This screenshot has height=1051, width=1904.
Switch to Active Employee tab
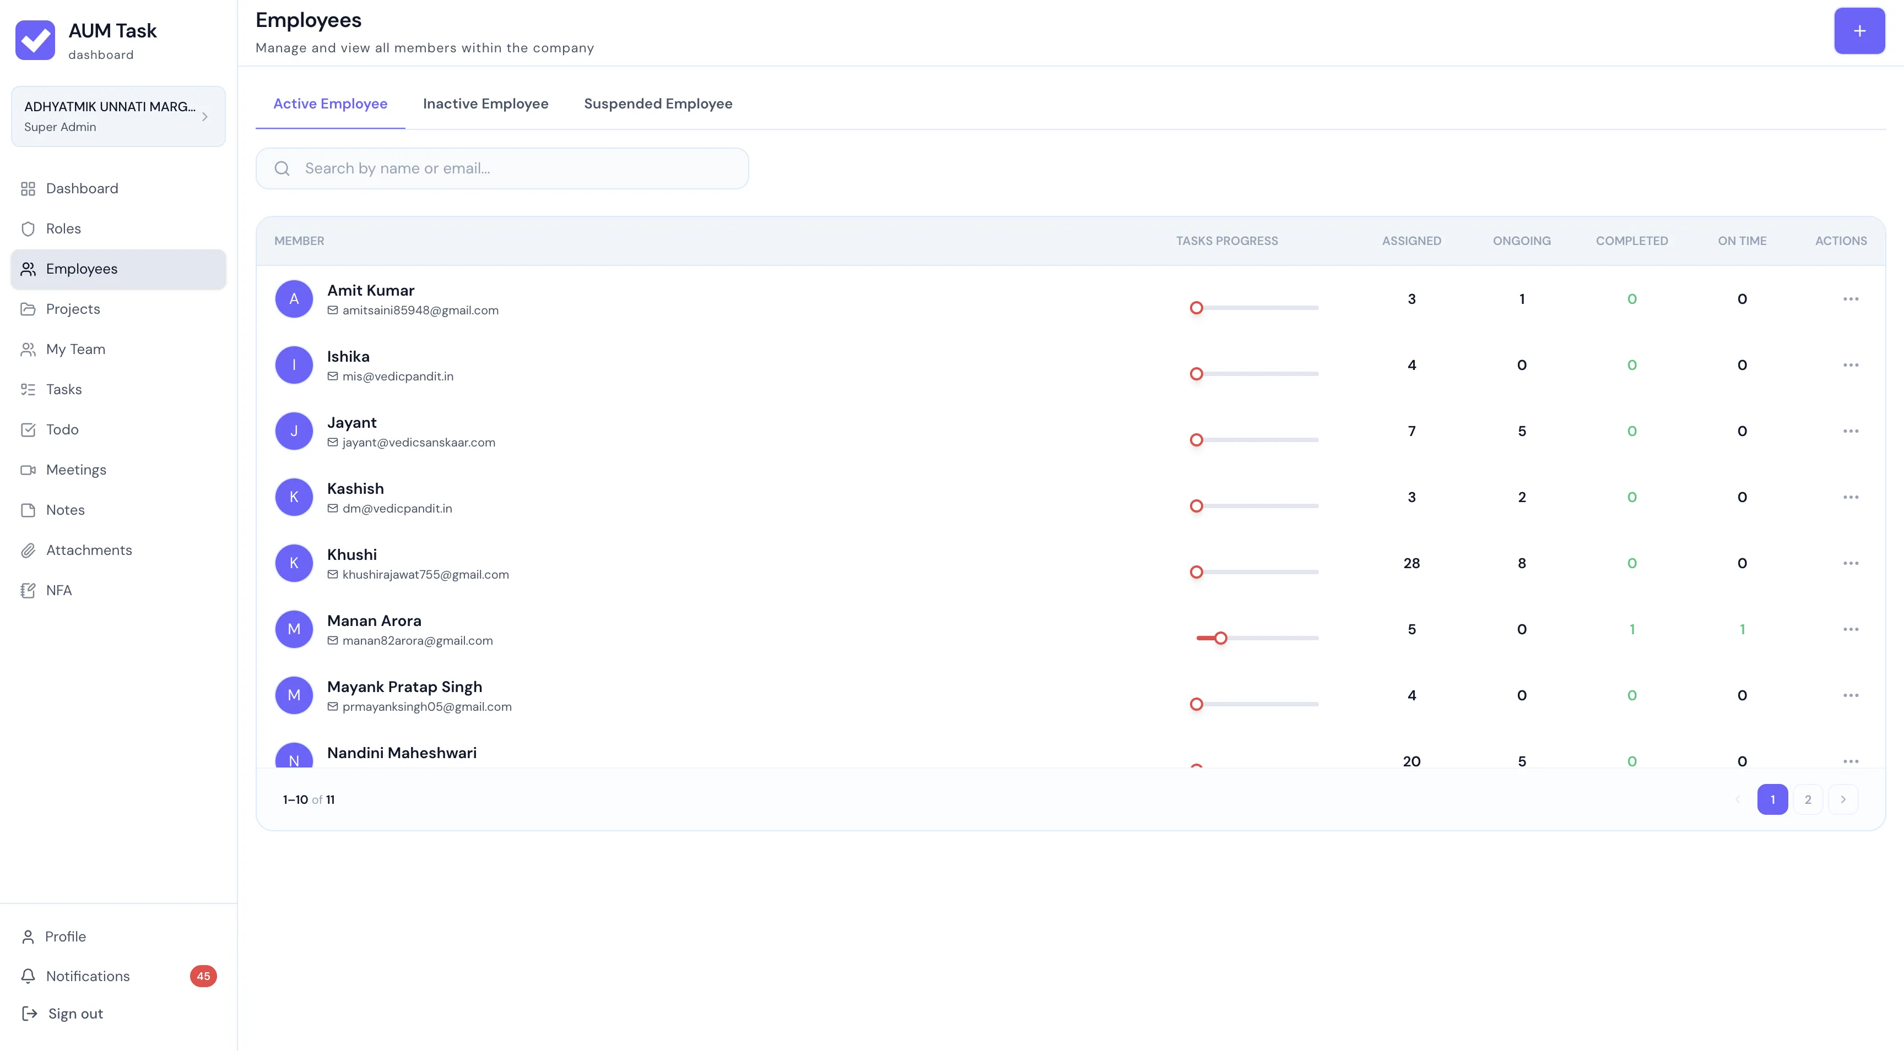coord(331,104)
